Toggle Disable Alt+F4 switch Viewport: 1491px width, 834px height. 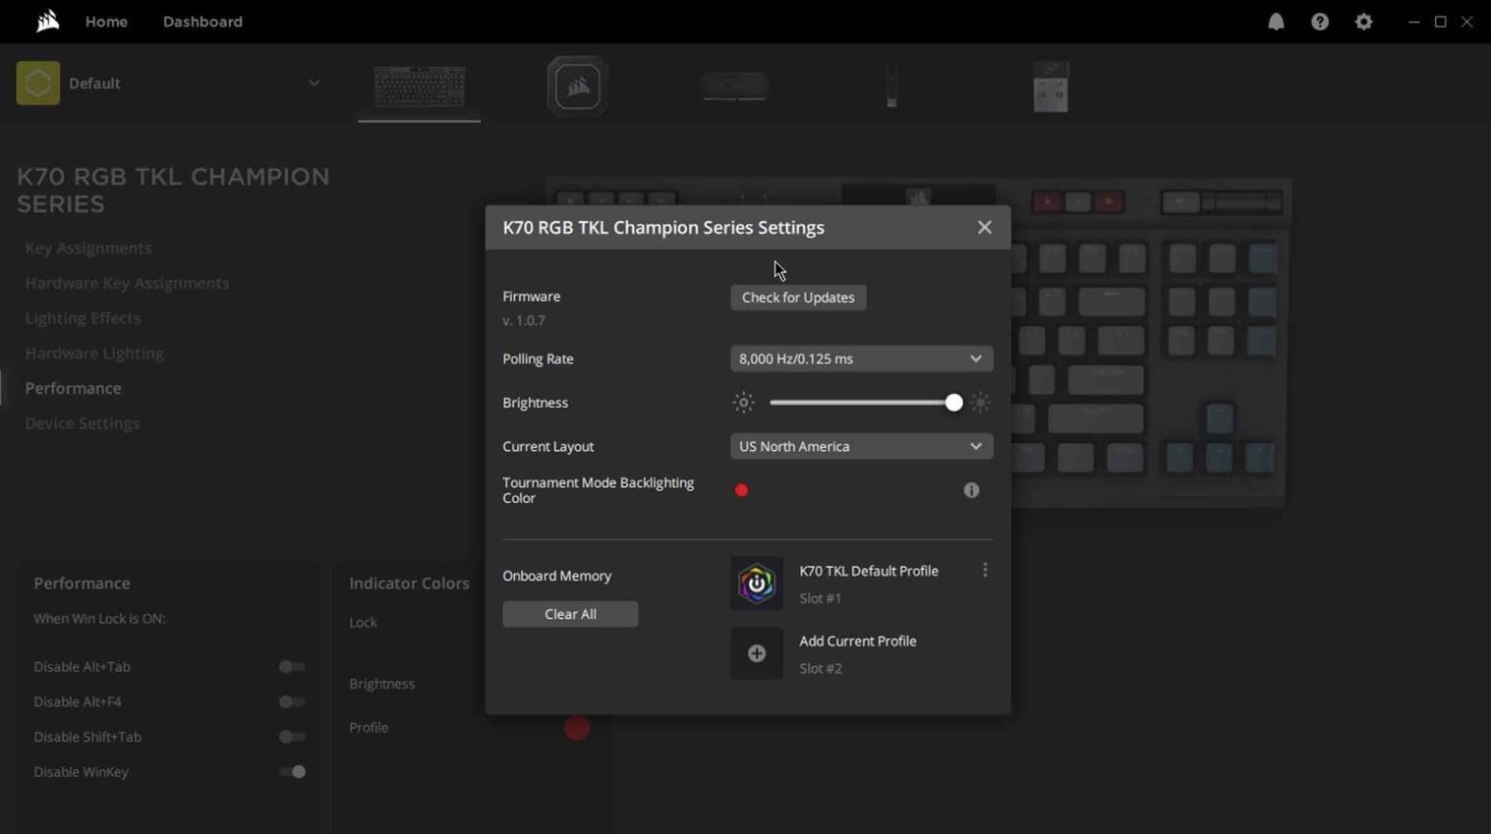(x=292, y=702)
